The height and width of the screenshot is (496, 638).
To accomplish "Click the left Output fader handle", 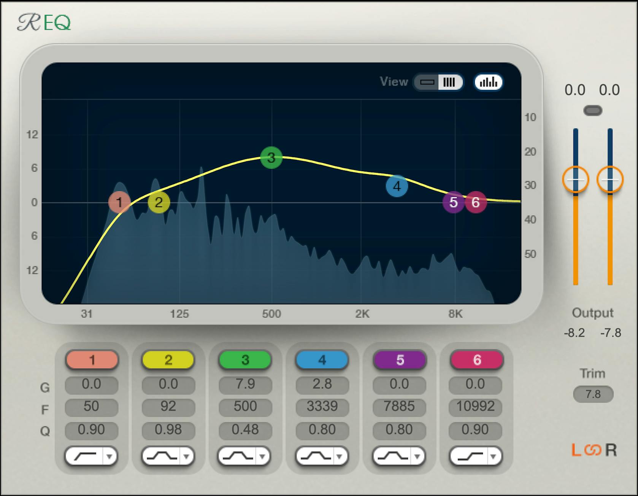I will (576, 180).
